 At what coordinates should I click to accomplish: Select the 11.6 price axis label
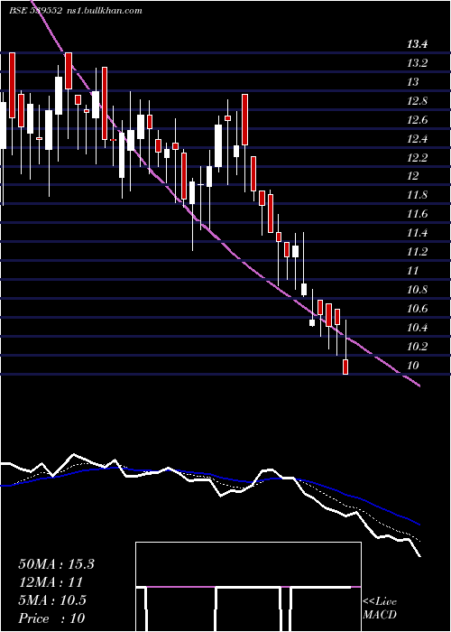point(417,214)
